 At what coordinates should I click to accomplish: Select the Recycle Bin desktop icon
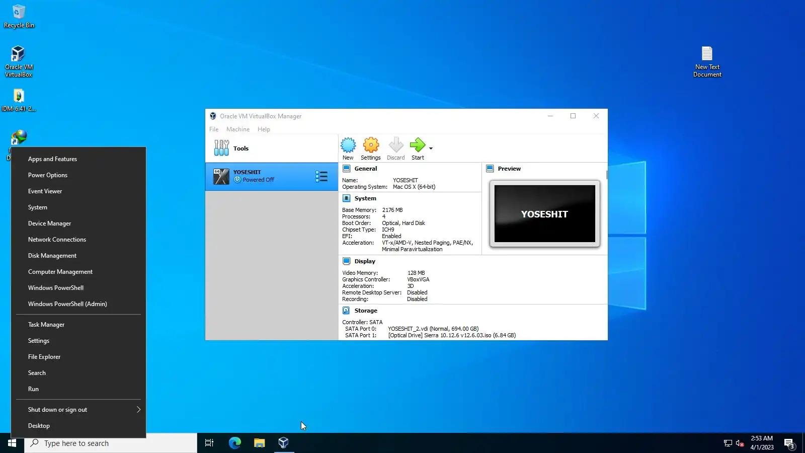coord(19,16)
